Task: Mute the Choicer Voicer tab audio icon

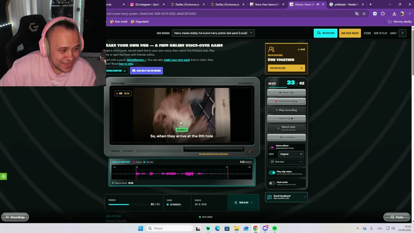Action: 318,5
